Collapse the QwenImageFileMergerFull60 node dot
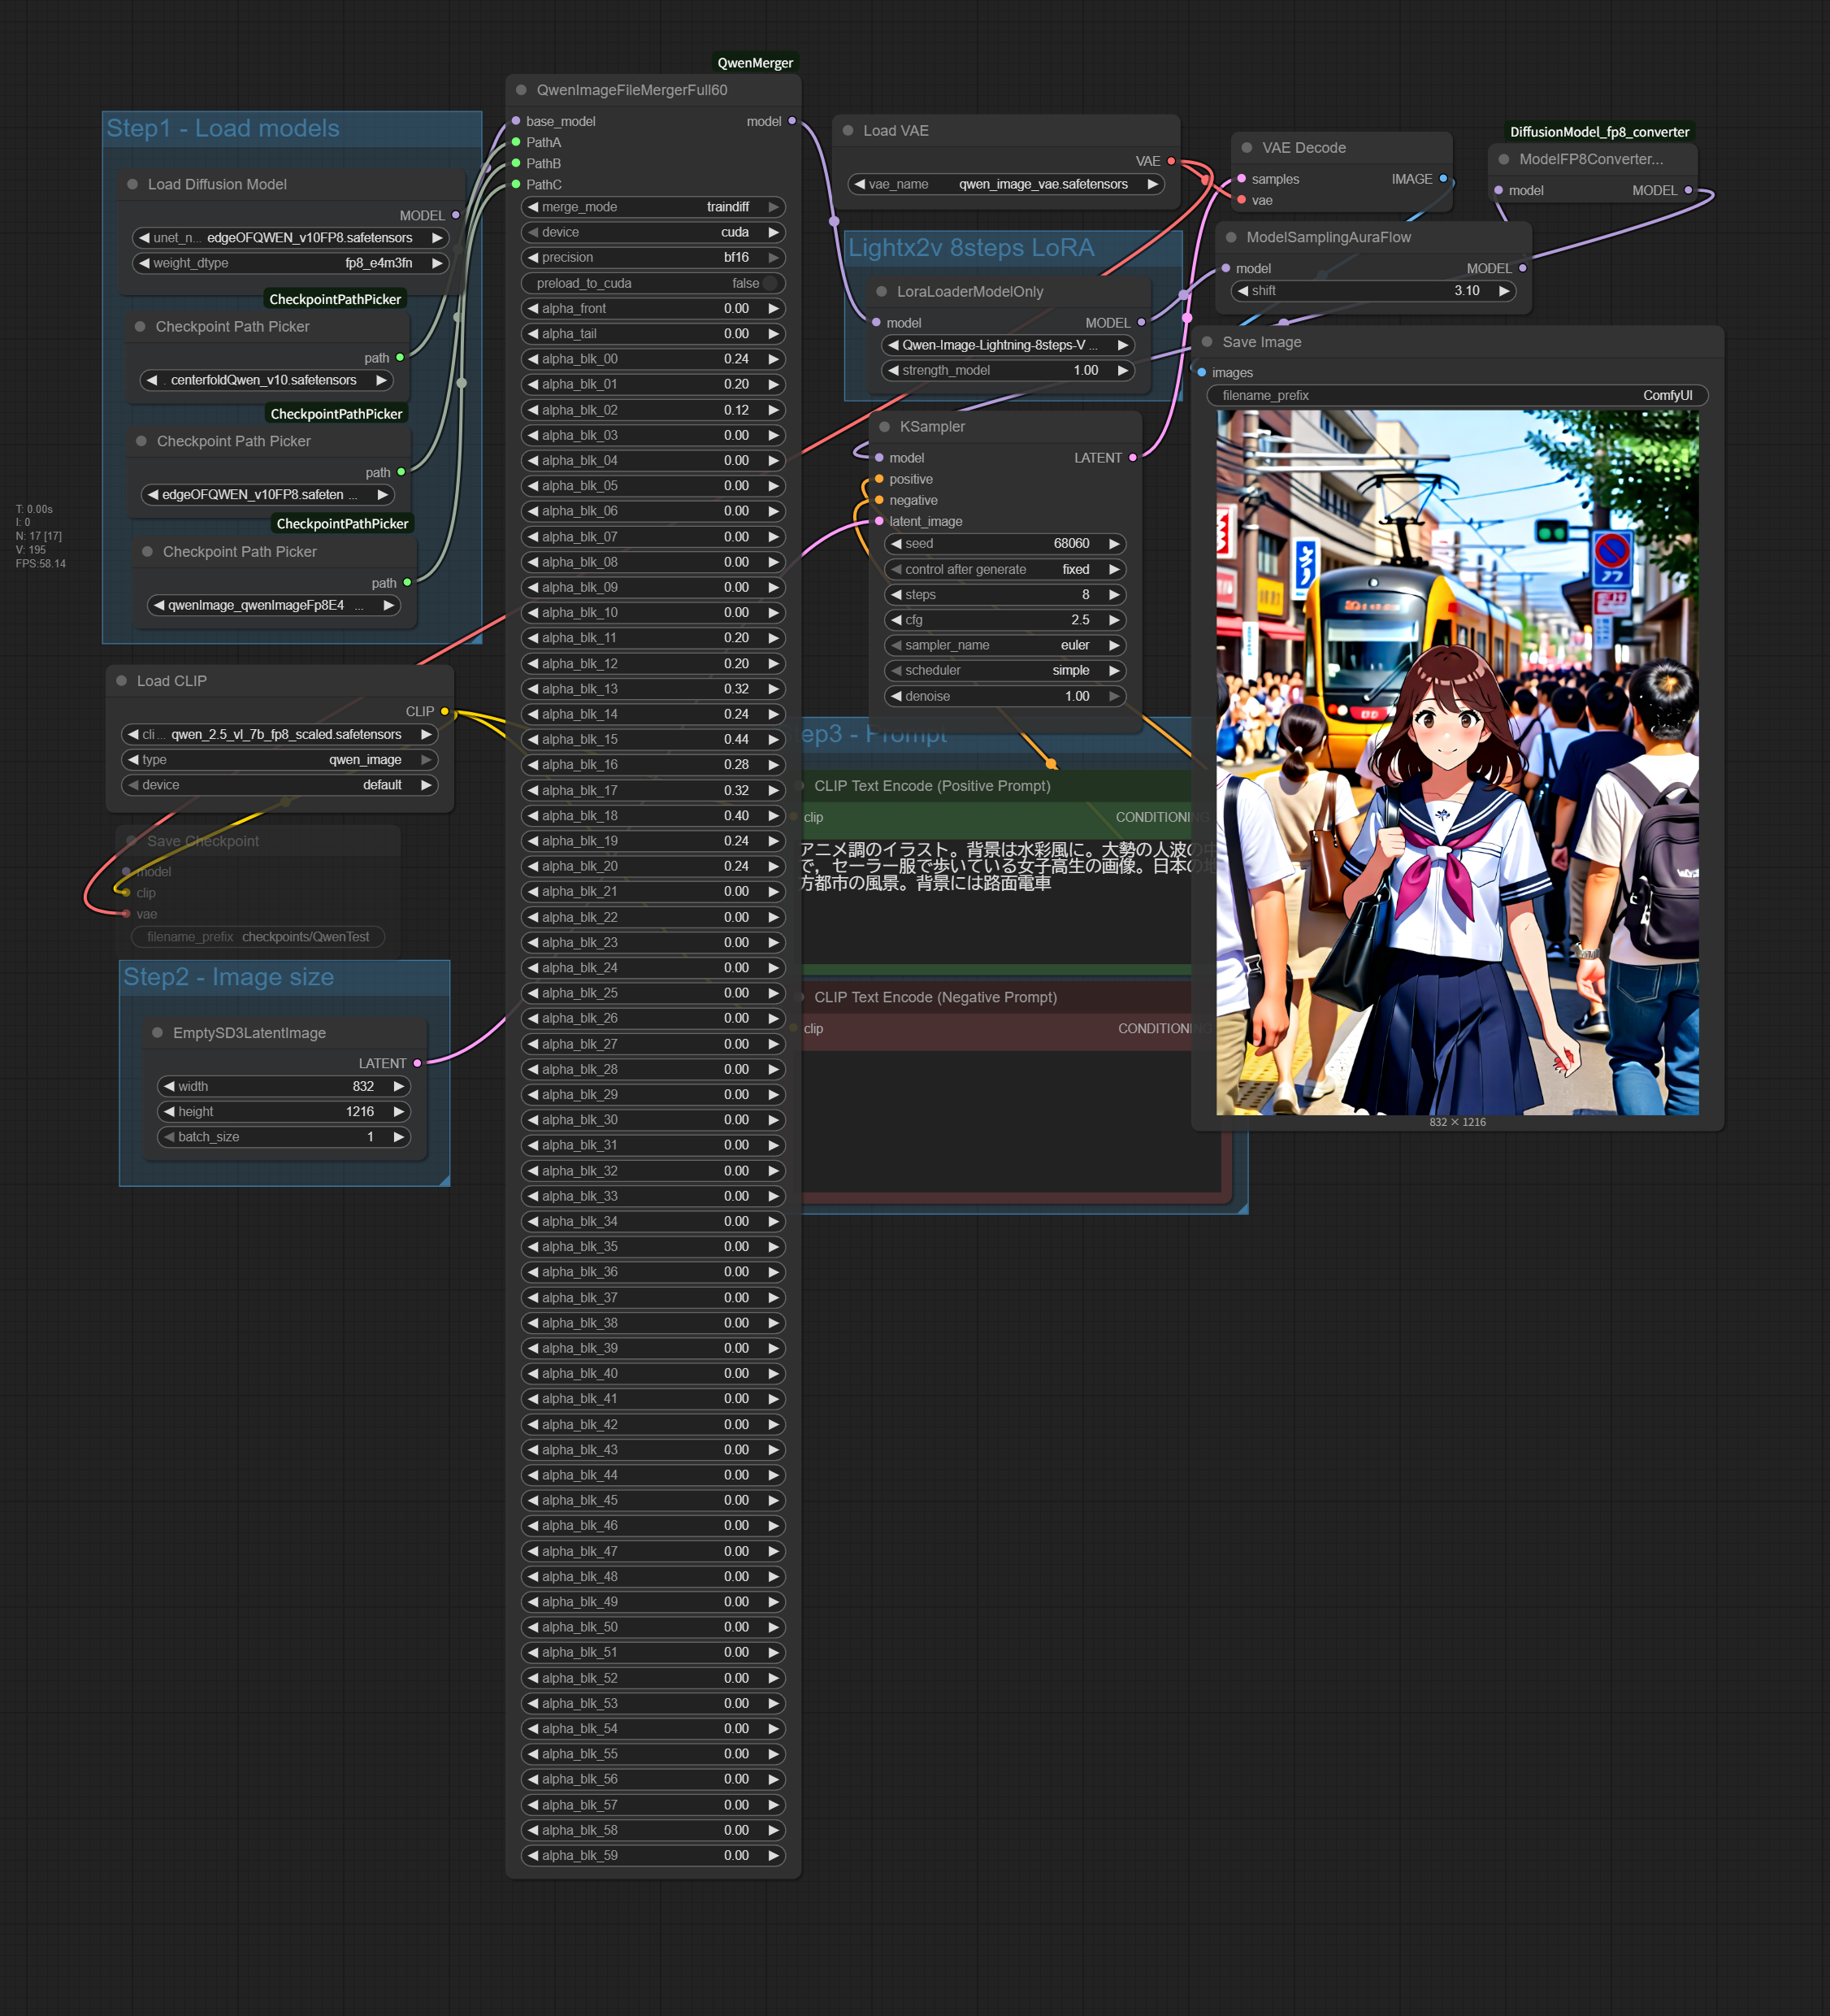The width and height of the screenshot is (1830, 2016). pos(521,90)
